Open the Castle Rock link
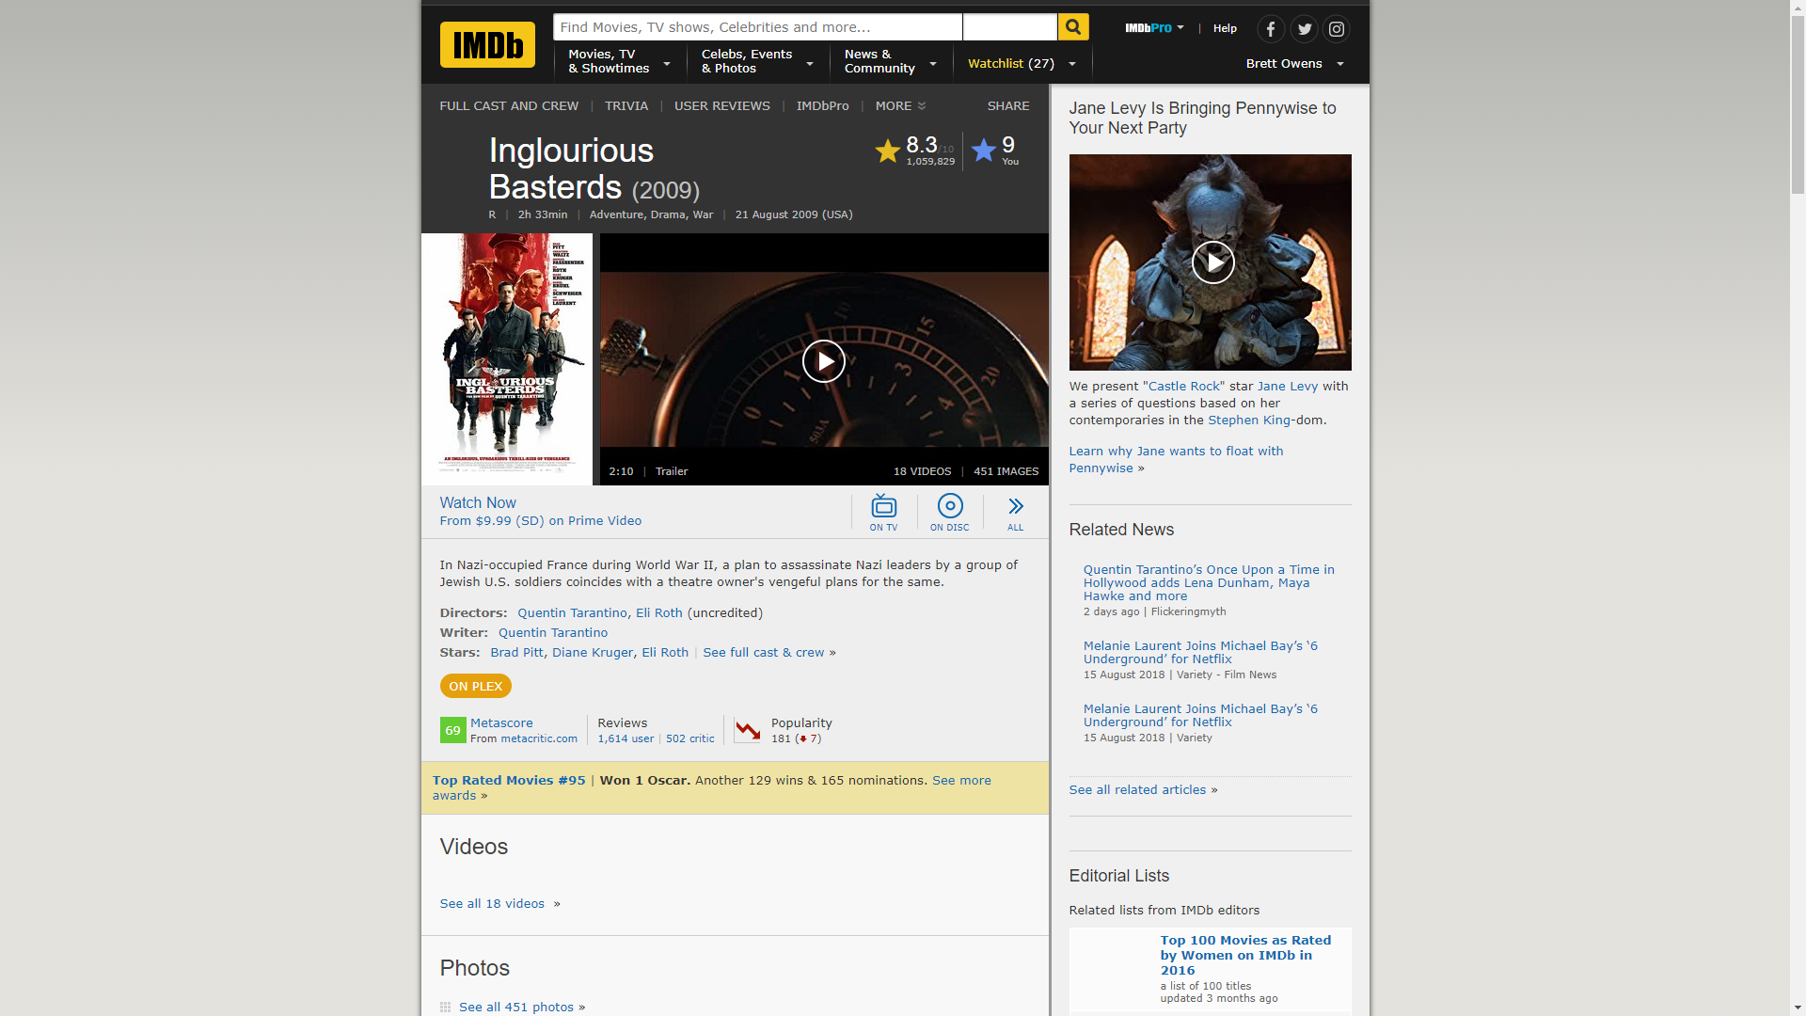1806x1016 pixels. 1184,387
